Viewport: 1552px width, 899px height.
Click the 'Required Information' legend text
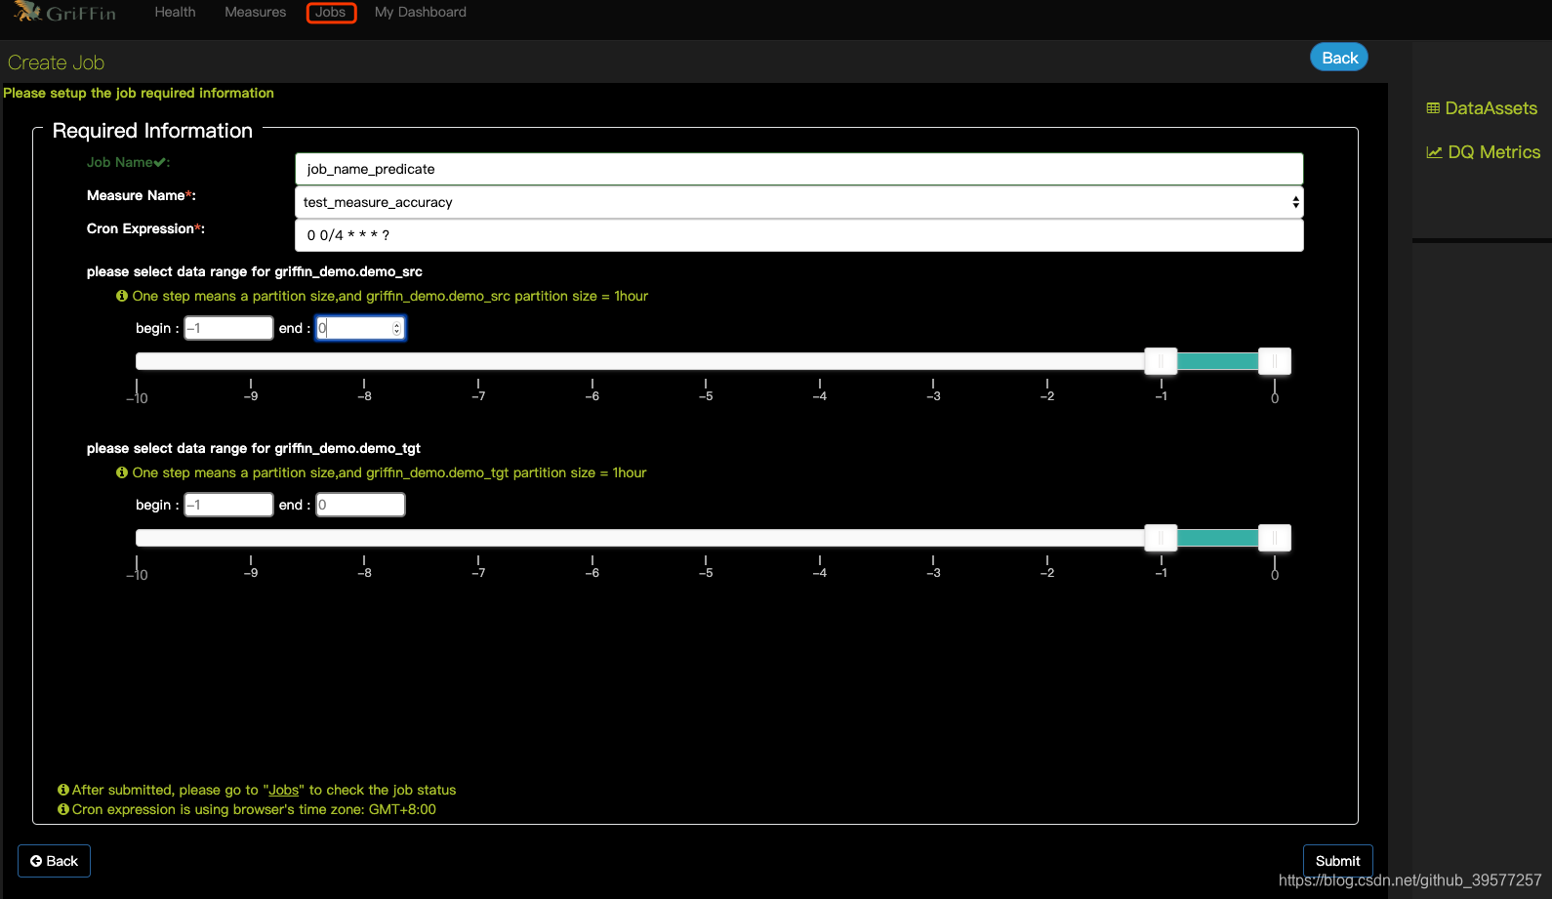tap(152, 131)
